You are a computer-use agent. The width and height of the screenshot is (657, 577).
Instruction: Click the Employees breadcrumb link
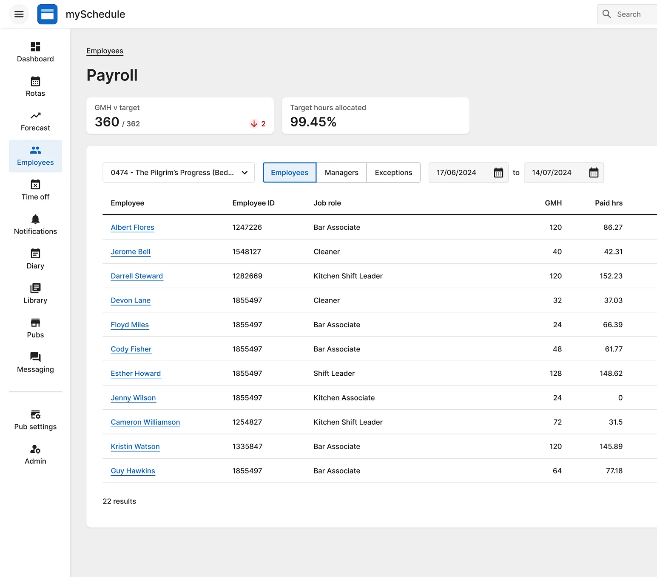point(105,51)
